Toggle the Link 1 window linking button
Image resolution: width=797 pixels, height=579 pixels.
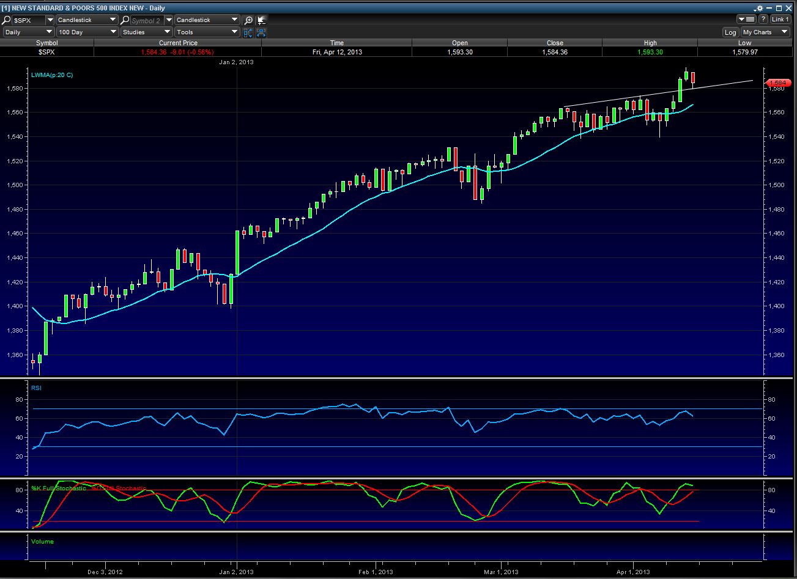tap(780, 20)
